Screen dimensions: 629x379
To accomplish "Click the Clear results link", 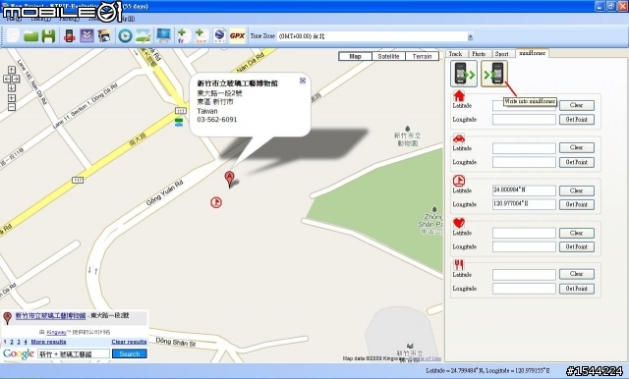I will [x=129, y=342].
